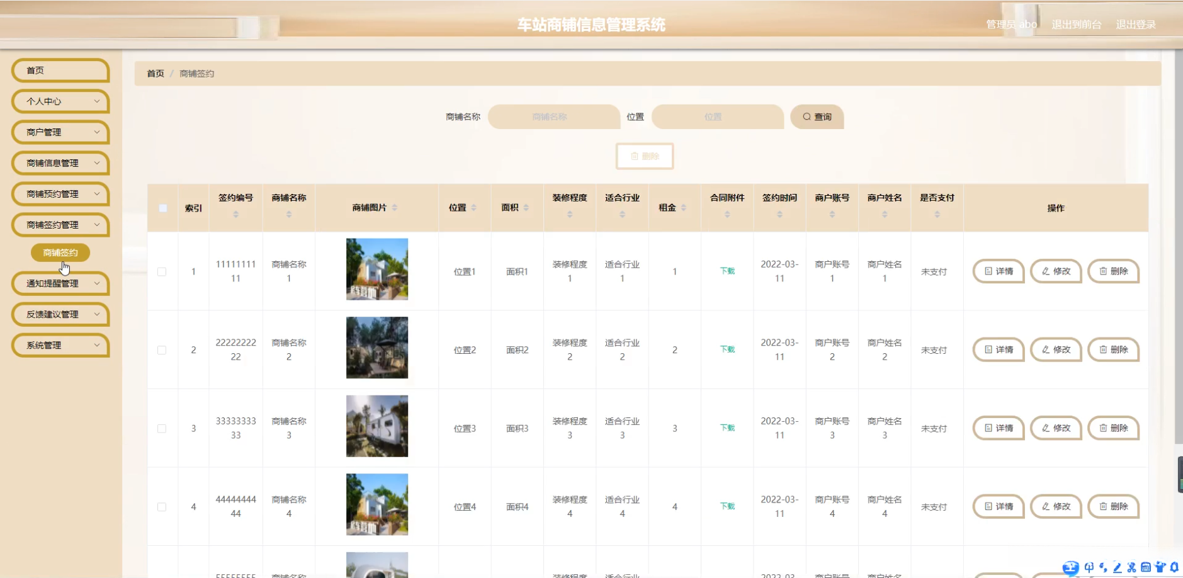Screen dimensions: 1183x578
Task: Open 详情 for row 2
Action: (999, 349)
